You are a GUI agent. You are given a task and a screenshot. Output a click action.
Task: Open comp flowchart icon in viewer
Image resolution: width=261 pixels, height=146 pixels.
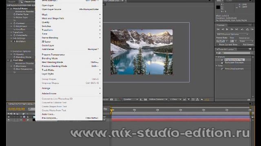click(x=197, y=99)
